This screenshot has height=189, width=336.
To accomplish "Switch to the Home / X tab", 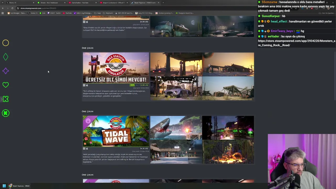I will pos(20,3).
